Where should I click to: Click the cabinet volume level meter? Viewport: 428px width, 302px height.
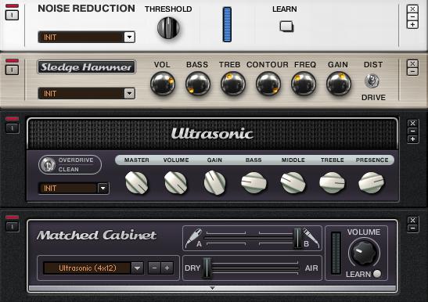pos(336,253)
